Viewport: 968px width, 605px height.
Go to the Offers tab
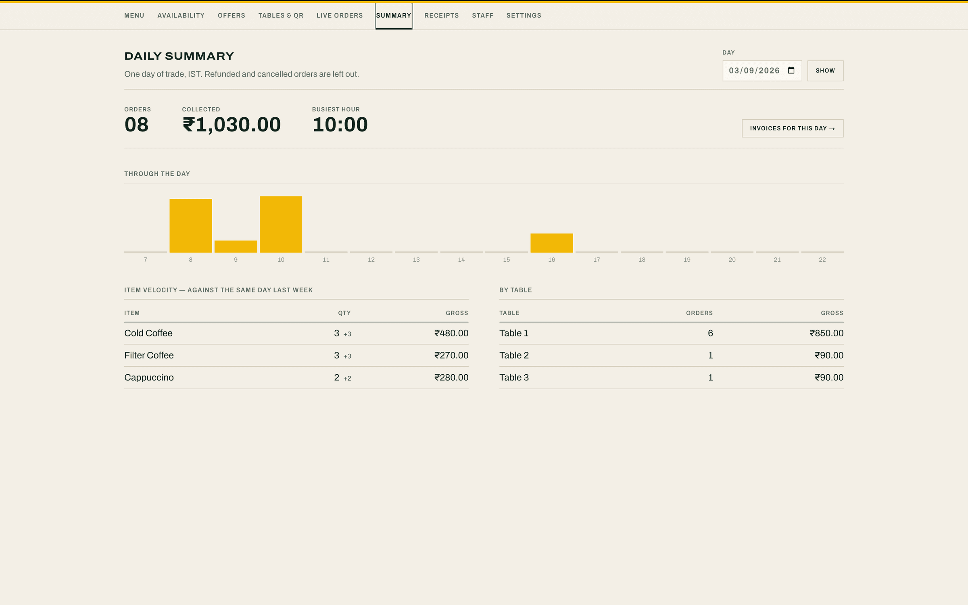[x=232, y=15]
